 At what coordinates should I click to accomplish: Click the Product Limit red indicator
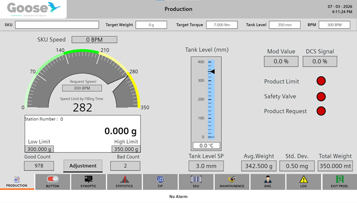pyautogui.click(x=321, y=81)
